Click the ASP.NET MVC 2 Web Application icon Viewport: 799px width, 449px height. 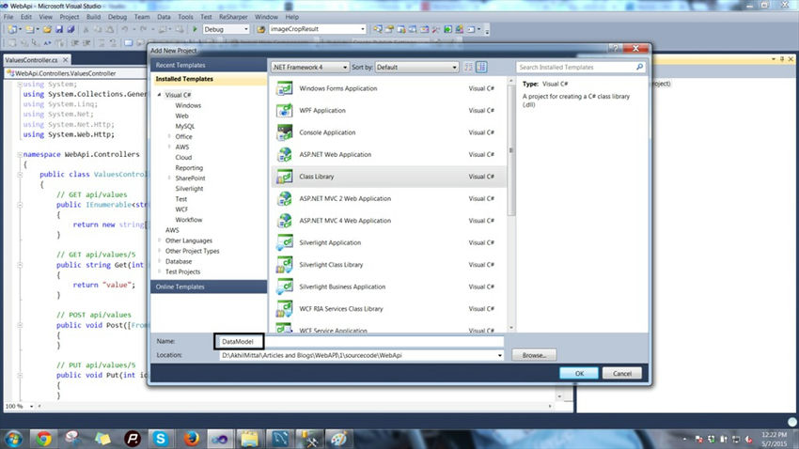[284, 198]
